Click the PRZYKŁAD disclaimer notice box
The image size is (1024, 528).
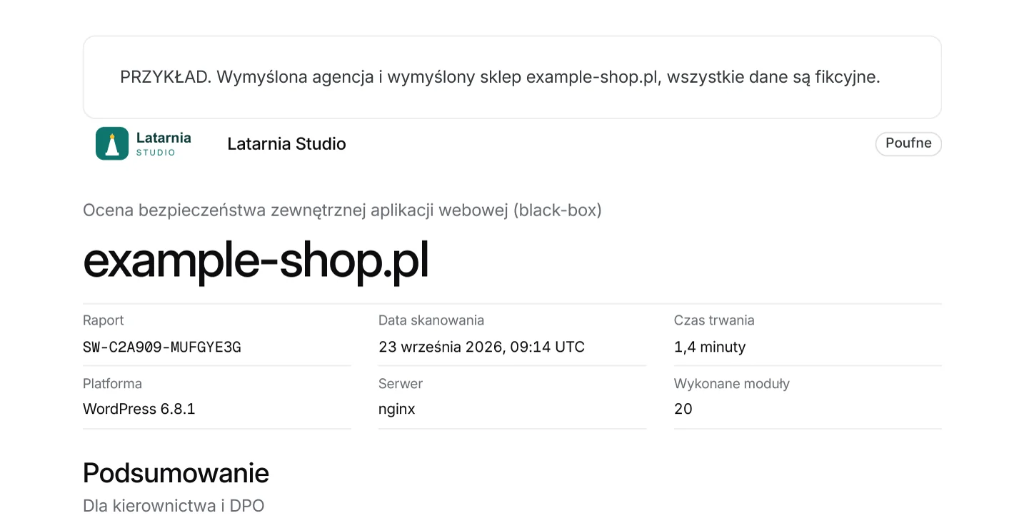click(x=512, y=77)
